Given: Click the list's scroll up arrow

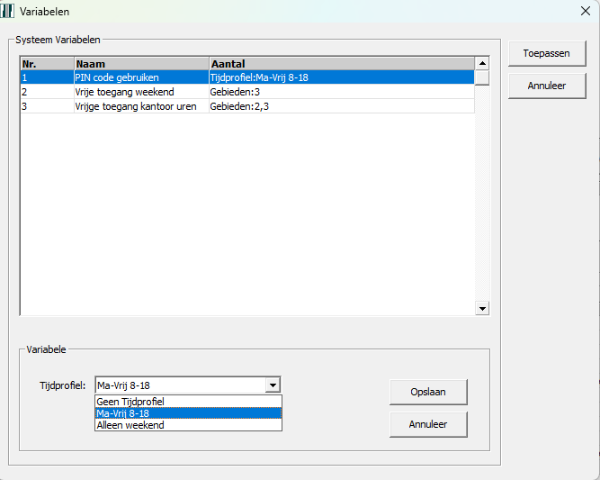Looking at the screenshot, I should [482, 63].
